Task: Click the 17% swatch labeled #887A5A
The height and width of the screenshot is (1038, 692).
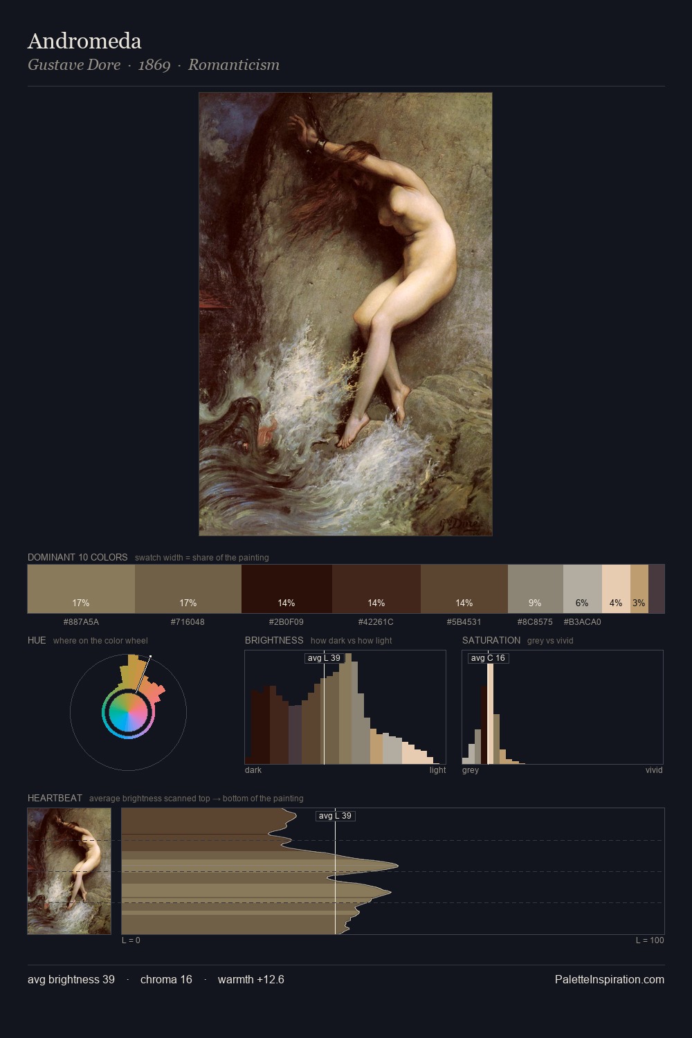Action: click(x=81, y=589)
